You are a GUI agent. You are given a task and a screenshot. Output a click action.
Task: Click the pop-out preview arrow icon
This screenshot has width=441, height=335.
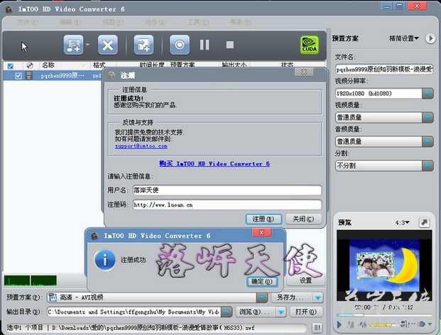pos(424,223)
